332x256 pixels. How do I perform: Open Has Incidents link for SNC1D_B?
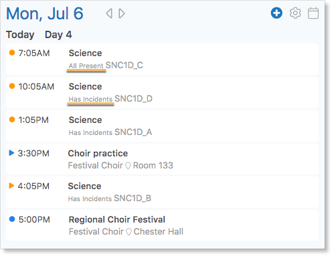90,199
